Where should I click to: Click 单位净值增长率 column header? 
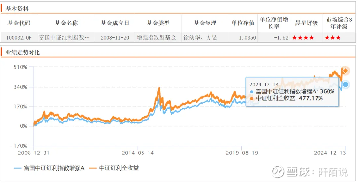274,23
